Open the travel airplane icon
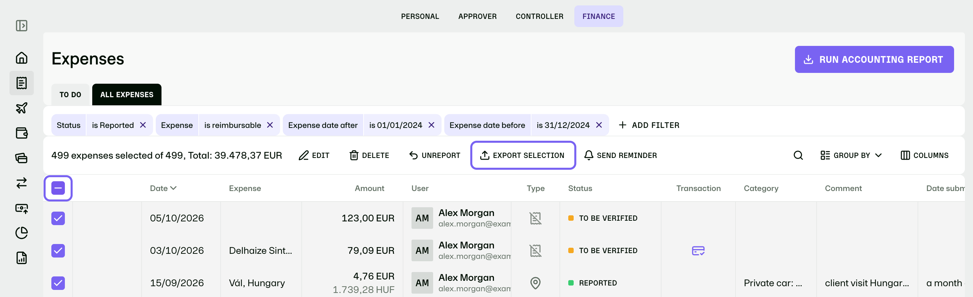 click(x=22, y=108)
